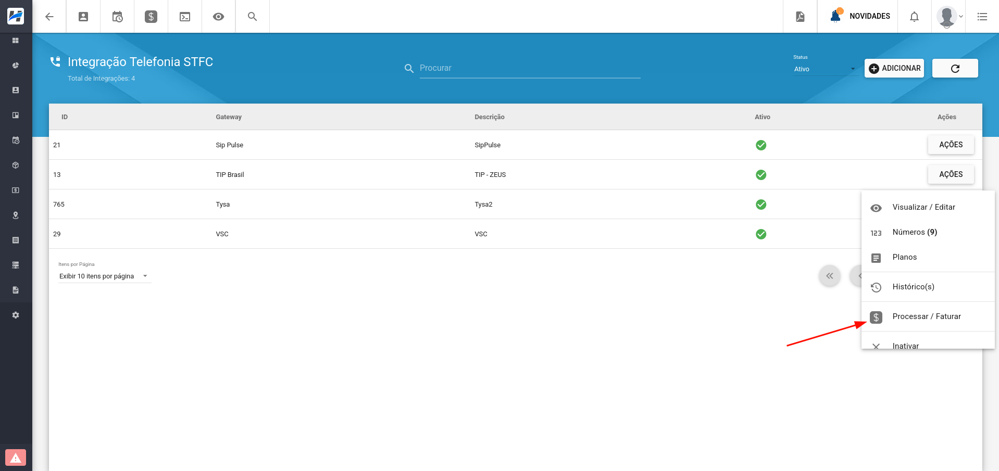The width and height of the screenshot is (999, 471).
Task: Click the green active check for VSC
Action: click(761, 234)
